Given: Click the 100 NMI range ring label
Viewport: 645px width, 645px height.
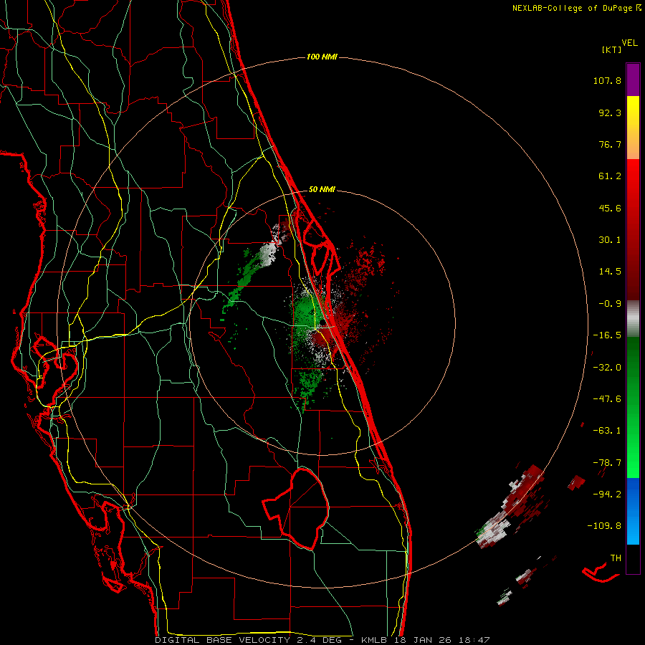Looking at the screenshot, I should pos(322,57).
